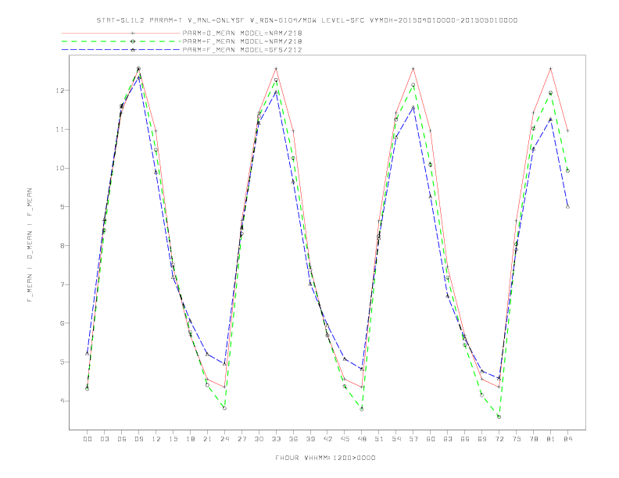
Task: Click y-axis tick label 8
Action: pos(62,245)
